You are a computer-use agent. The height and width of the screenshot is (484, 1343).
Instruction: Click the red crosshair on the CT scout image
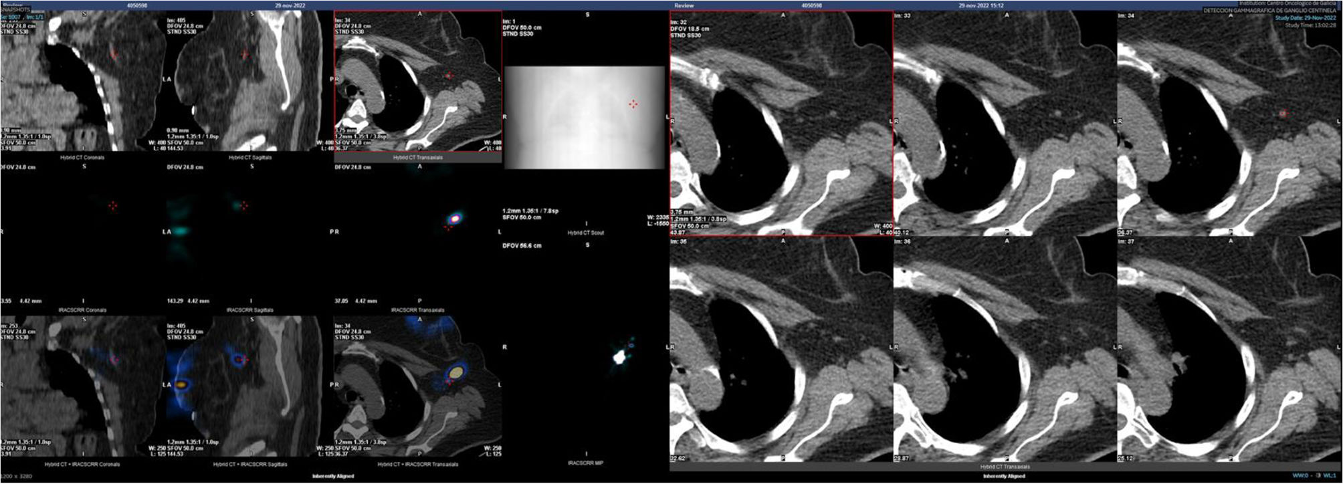633,104
